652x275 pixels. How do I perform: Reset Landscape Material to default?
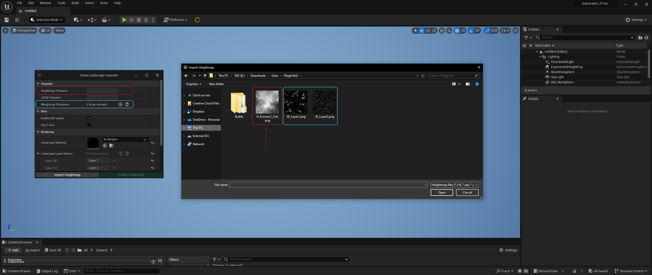tap(153, 143)
